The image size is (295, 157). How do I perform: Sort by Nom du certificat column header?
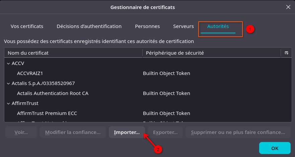tap(74, 53)
